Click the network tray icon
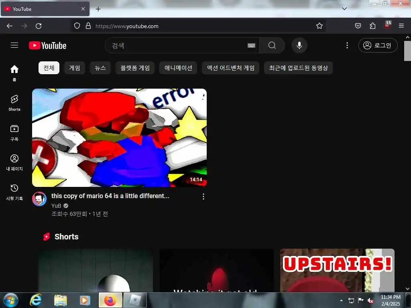The width and height of the screenshot is (411, 308). click(351, 300)
